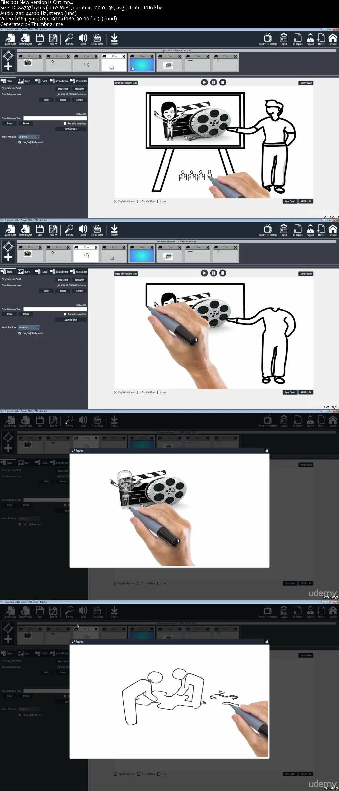
Task: Enable the Loop checkbox in the 00:00:38 frame
Action: point(159,392)
